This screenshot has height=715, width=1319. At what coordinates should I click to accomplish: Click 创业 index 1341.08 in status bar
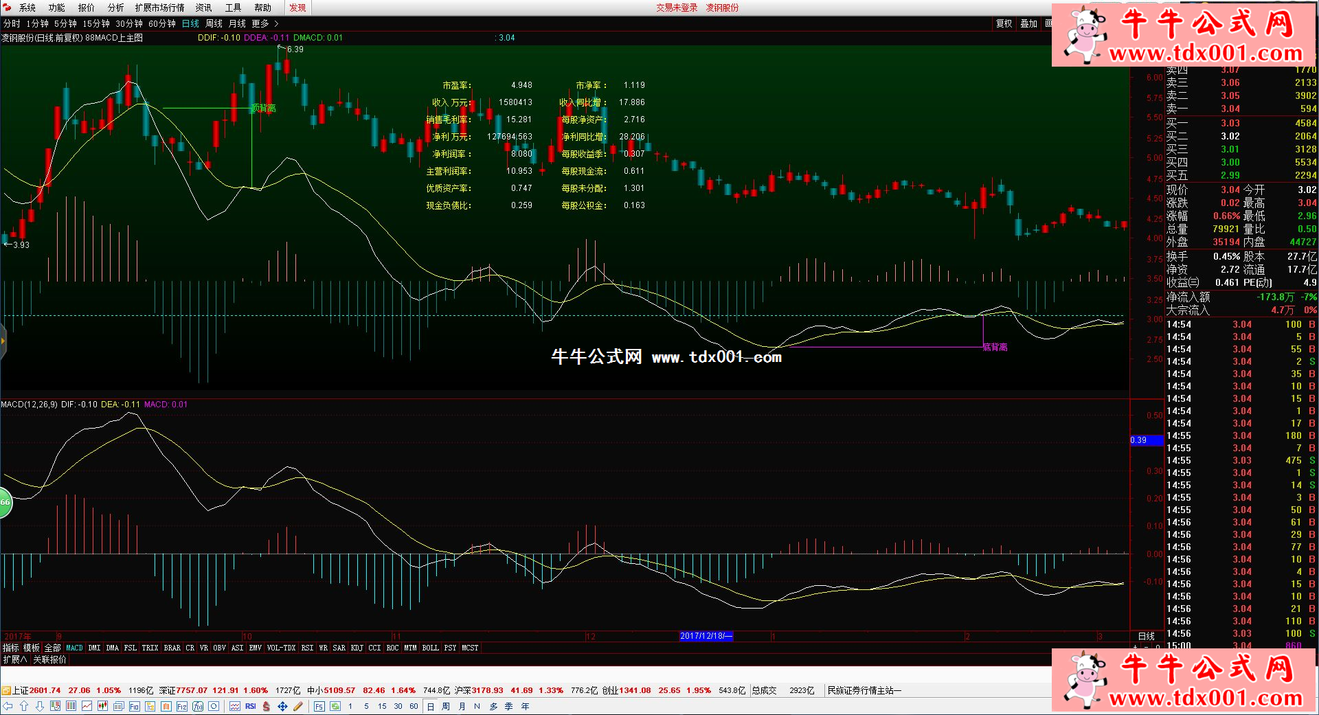click(x=627, y=690)
